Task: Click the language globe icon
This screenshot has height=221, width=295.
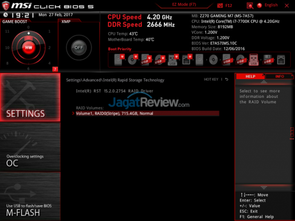Action: point(260,5)
